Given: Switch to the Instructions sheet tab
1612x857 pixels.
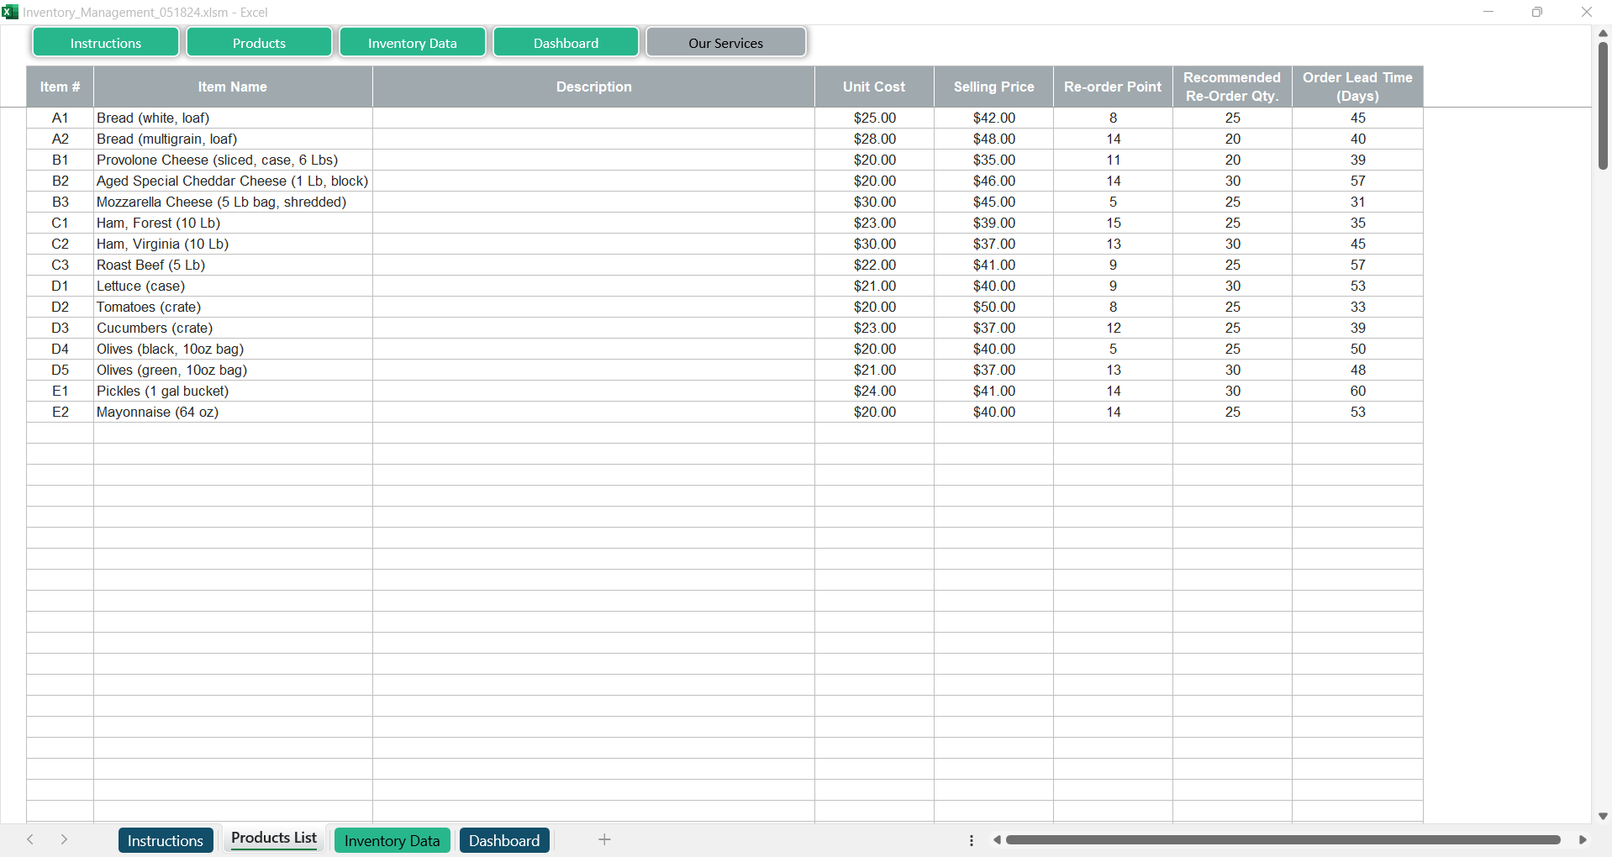Looking at the screenshot, I should [x=165, y=840].
